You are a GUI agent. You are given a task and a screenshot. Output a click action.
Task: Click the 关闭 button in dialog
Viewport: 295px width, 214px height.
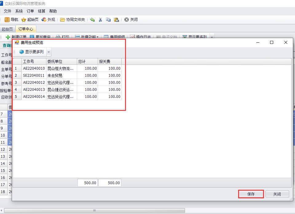tap(277, 194)
